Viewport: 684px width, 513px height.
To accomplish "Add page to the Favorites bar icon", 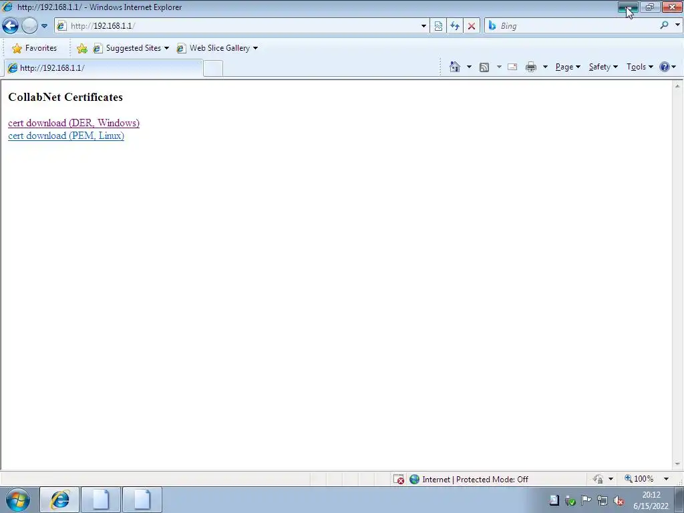I will coord(81,48).
